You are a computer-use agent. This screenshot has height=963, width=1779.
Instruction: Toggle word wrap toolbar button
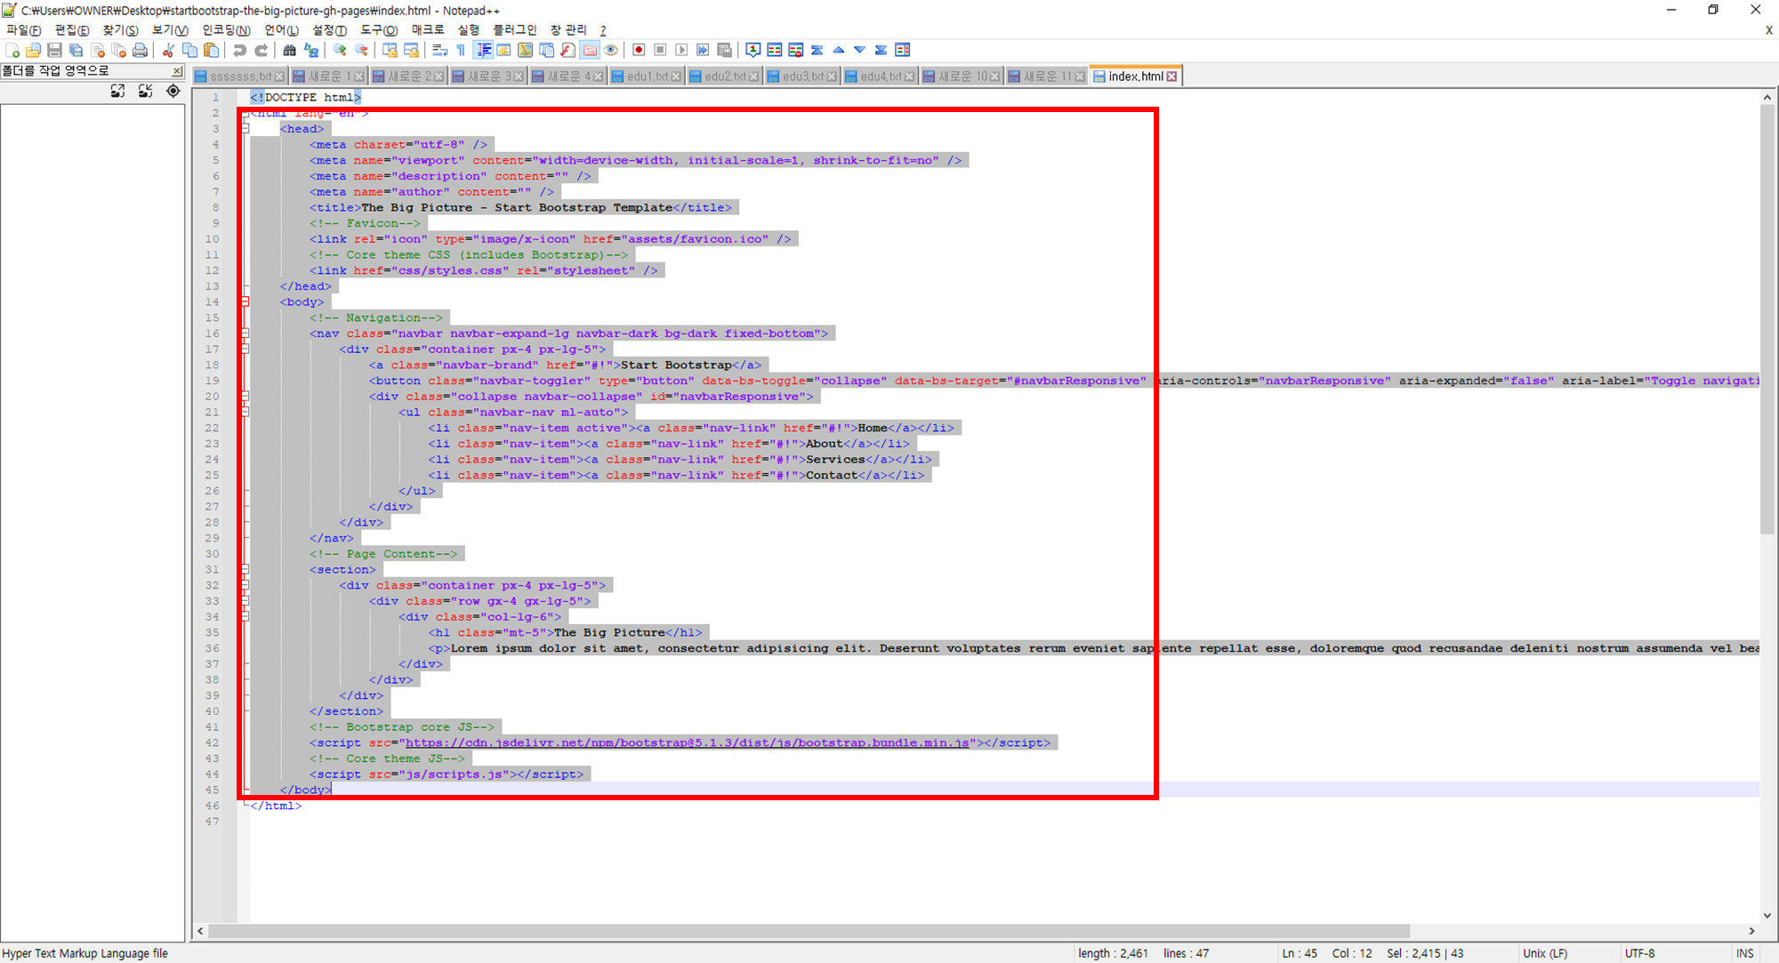tap(439, 51)
